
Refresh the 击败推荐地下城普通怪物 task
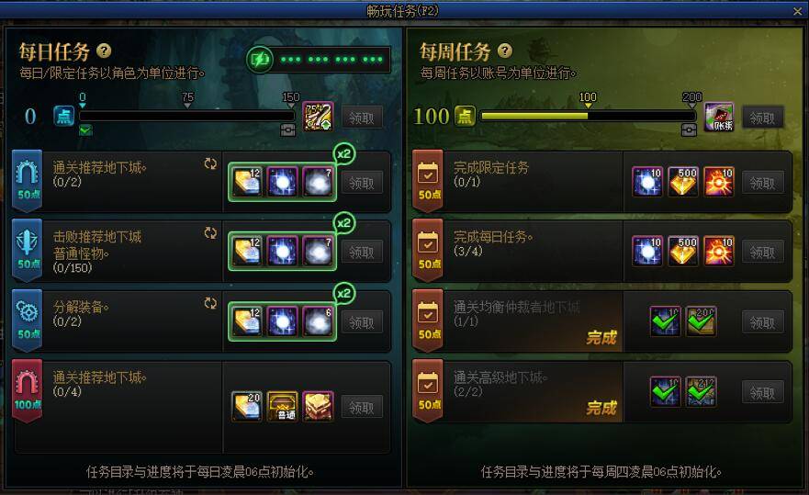pyautogui.click(x=210, y=232)
